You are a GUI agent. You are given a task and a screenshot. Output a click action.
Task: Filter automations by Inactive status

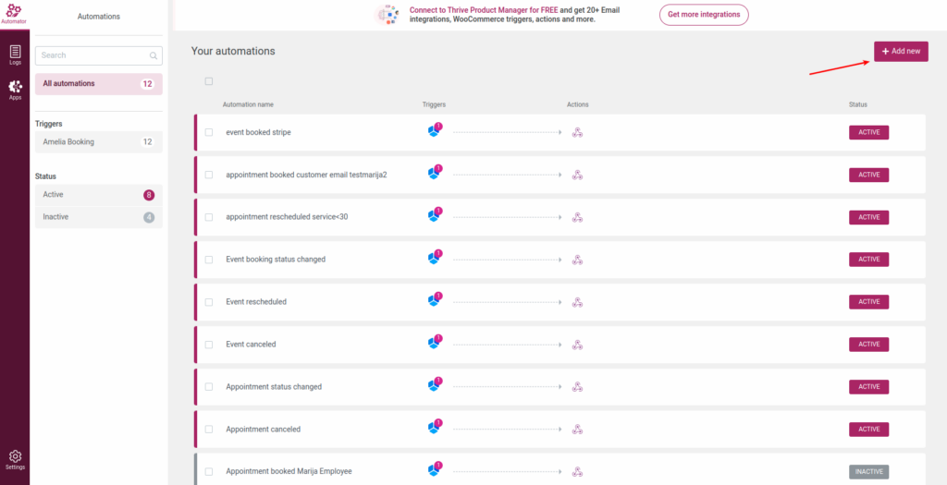(99, 216)
